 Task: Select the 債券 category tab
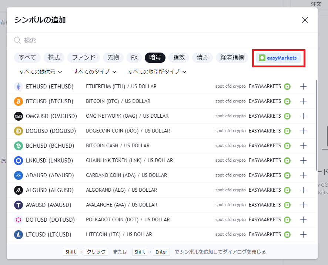pyautogui.click(x=203, y=57)
